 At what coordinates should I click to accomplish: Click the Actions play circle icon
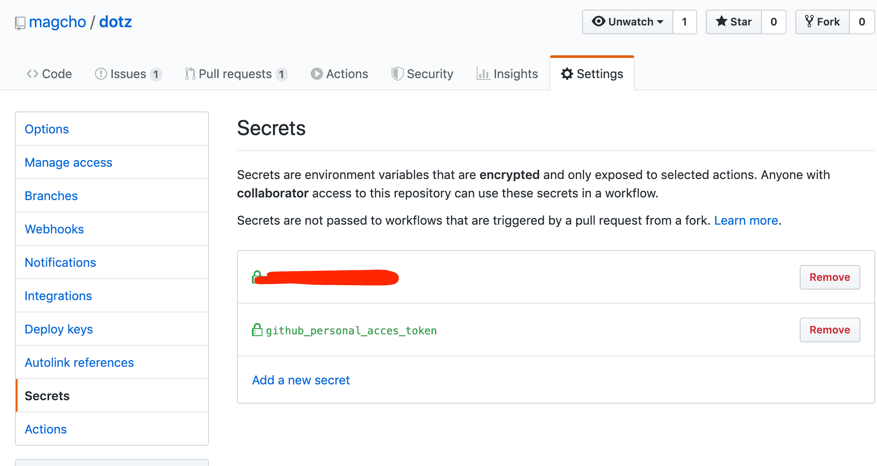(x=316, y=74)
